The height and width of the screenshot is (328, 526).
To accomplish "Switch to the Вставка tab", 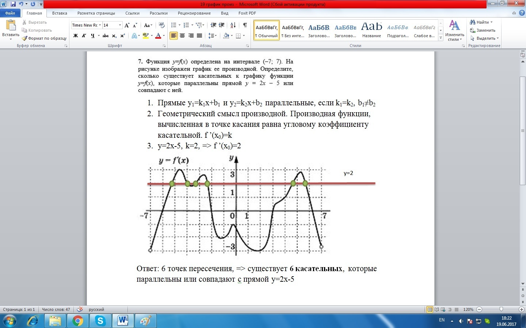I will [60, 13].
